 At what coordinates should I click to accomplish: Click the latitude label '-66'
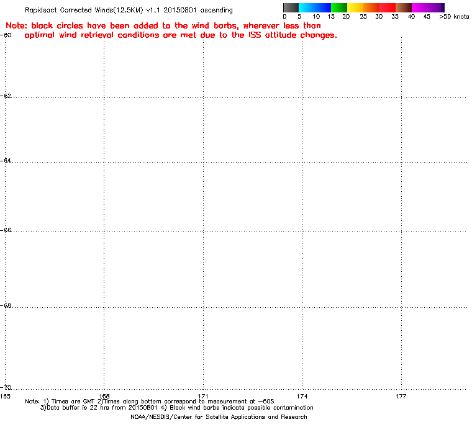click(6, 230)
